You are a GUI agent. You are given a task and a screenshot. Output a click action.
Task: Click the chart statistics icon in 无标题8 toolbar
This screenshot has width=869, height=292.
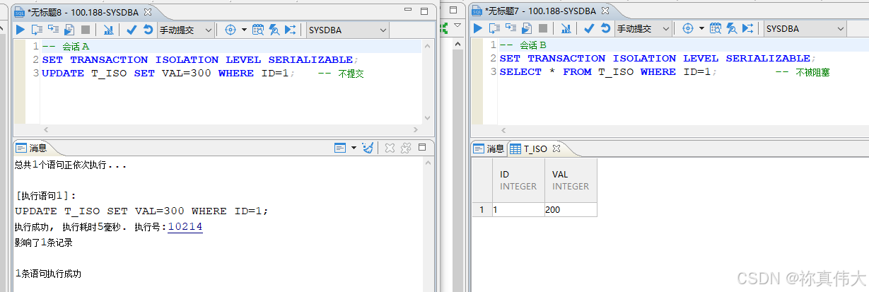108,30
